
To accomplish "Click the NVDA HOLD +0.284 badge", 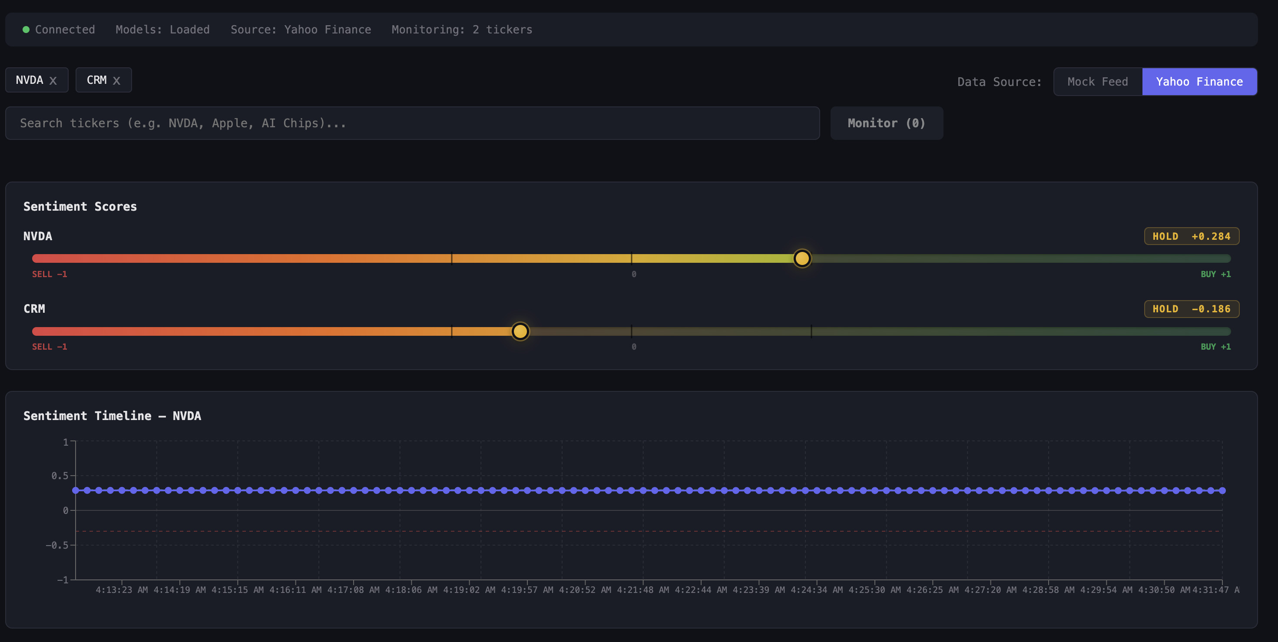I will point(1191,236).
